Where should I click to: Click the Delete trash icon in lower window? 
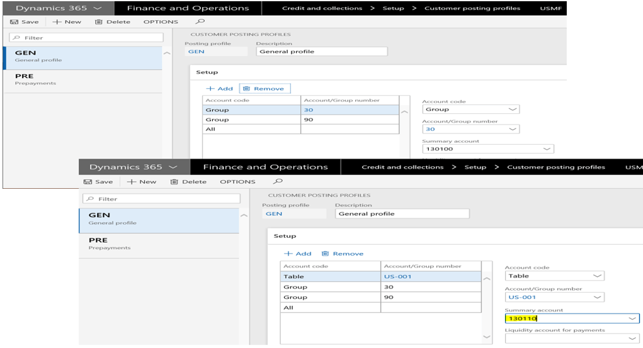(174, 182)
